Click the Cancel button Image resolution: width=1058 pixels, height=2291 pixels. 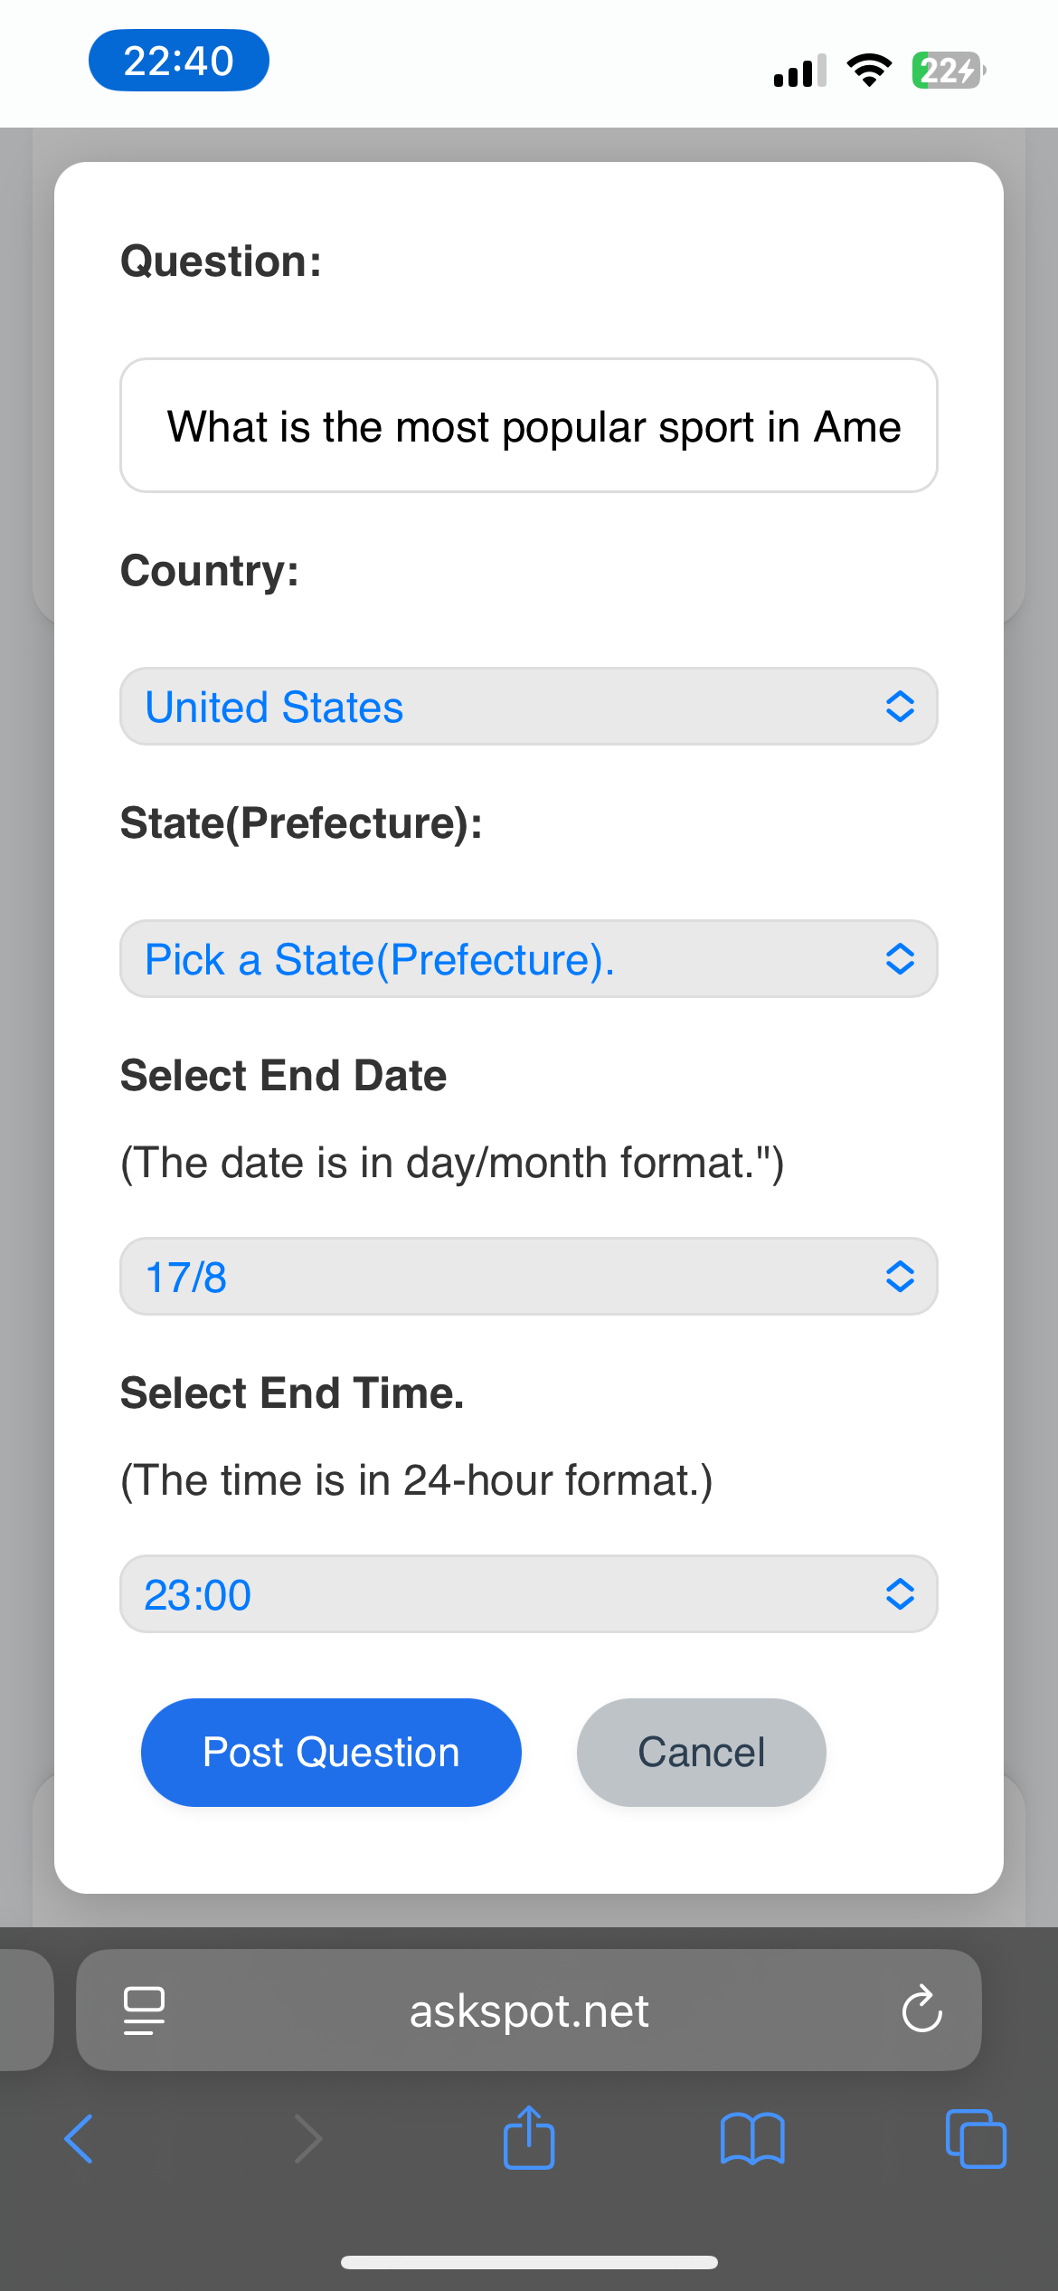click(x=702, y=1753)
